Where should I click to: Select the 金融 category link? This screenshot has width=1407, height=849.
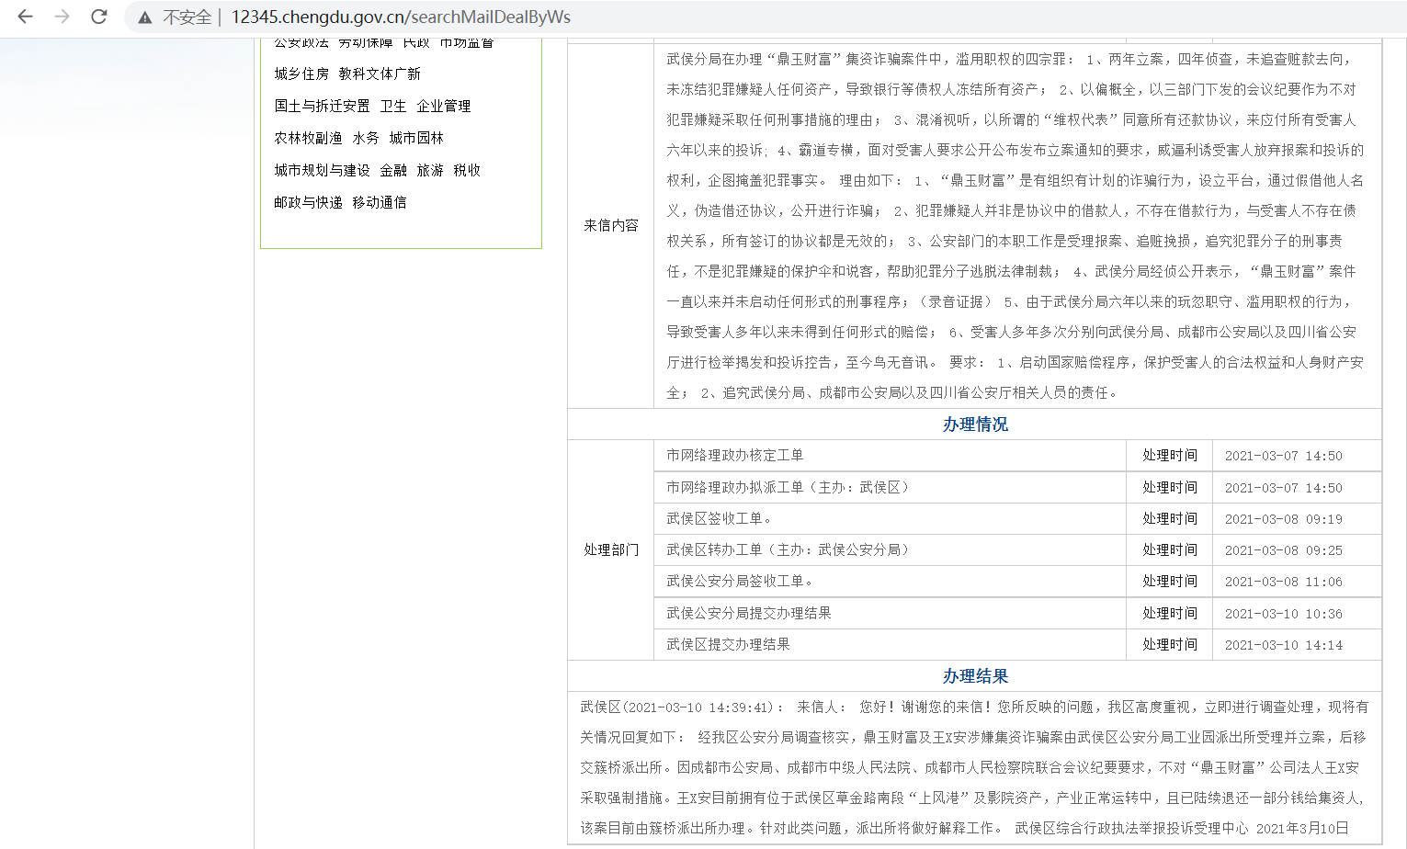392,170
